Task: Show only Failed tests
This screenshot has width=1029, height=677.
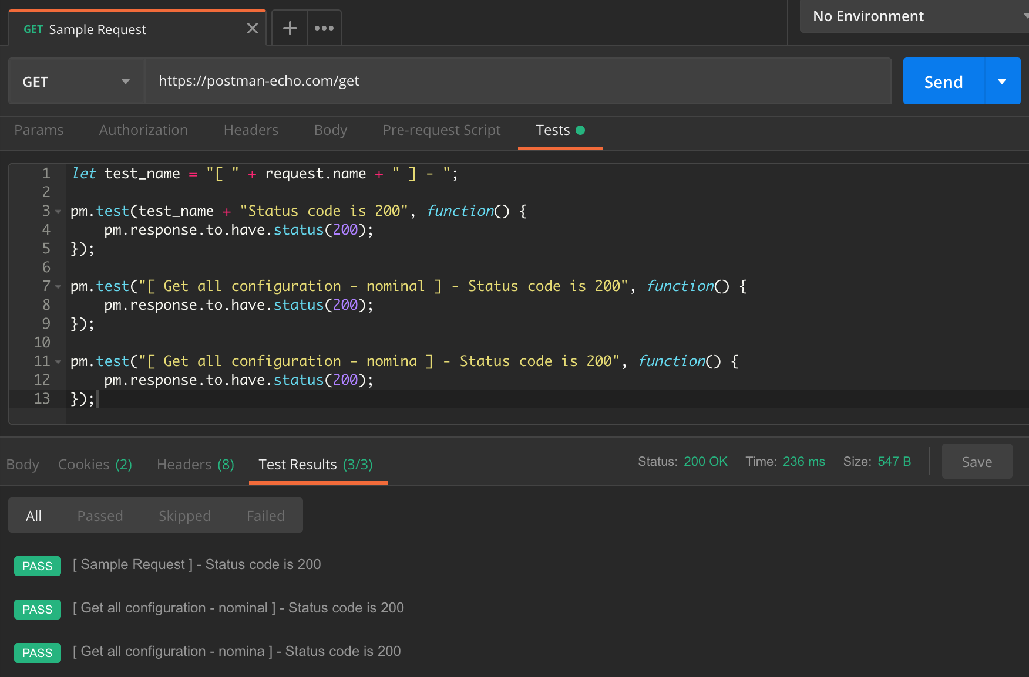Action: 265,516
